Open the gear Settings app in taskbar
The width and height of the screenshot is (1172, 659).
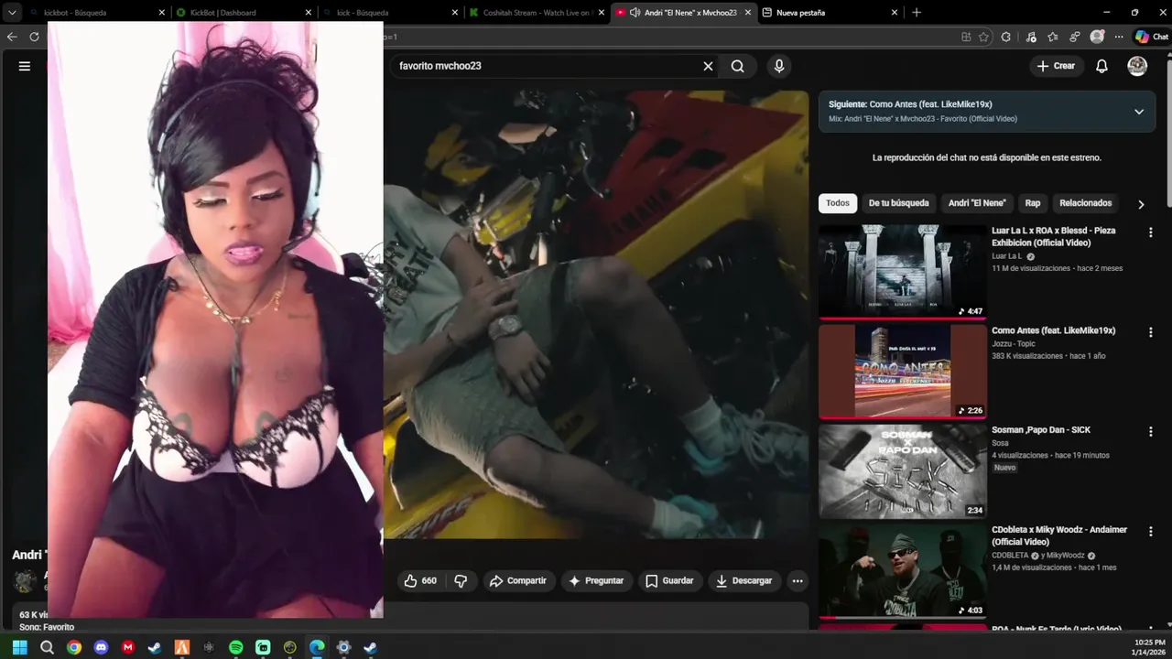pyautogui.click(x=343, y=647)
